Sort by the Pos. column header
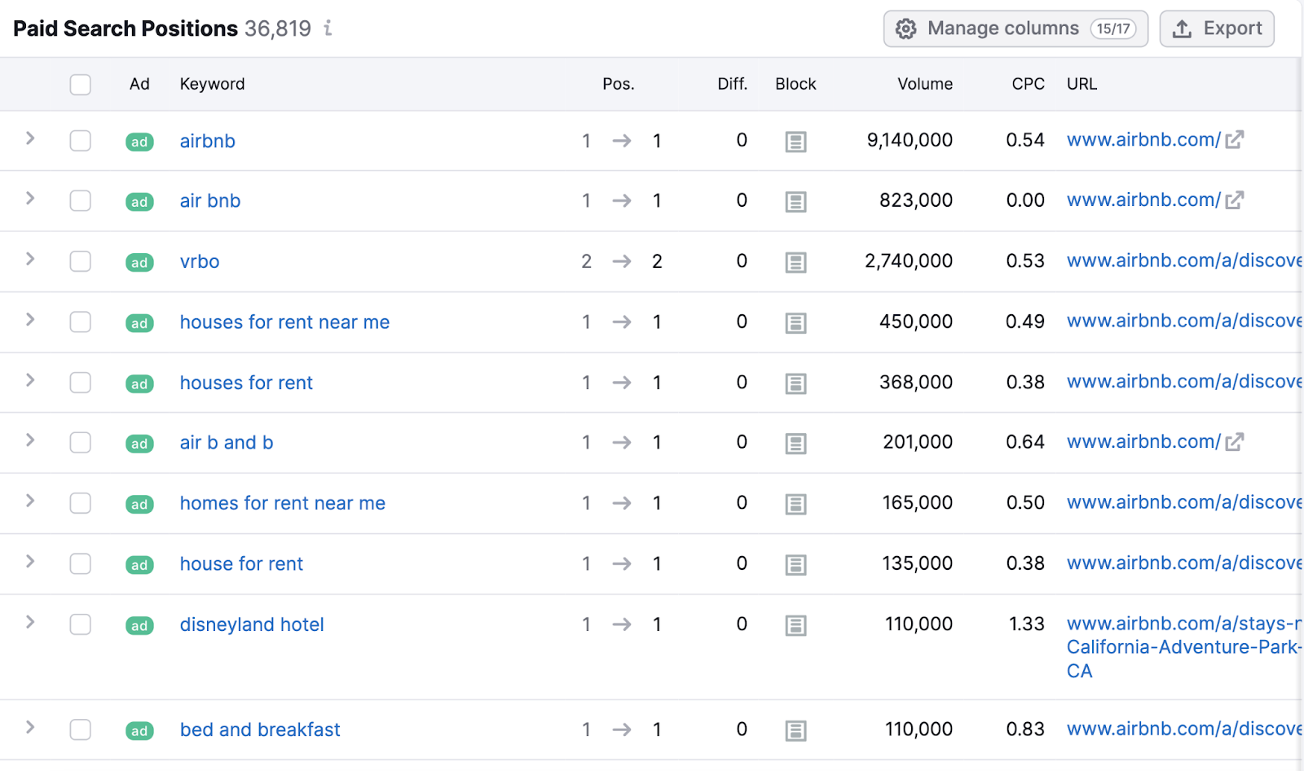1304x771 pixels. [x=619, y=84]
